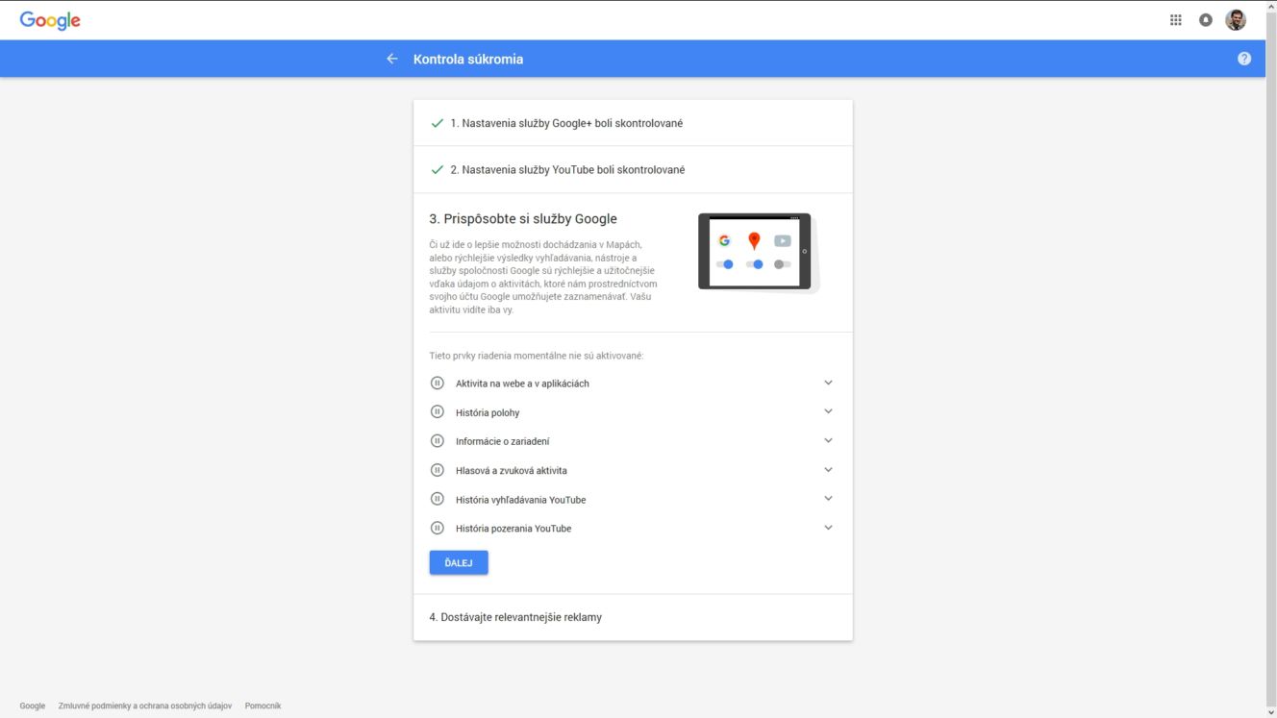
Task: Open the Pomocník footer link
Action: (263, 706)
